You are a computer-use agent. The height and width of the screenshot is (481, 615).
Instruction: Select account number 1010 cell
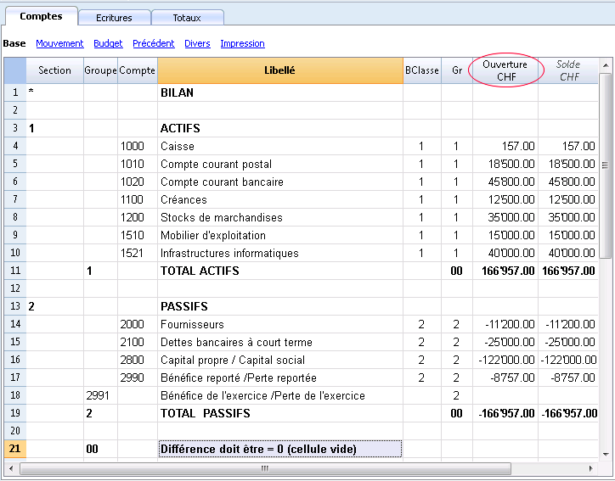138,164
